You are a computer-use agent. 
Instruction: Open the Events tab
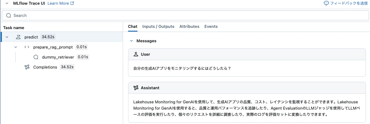(211, 27)
